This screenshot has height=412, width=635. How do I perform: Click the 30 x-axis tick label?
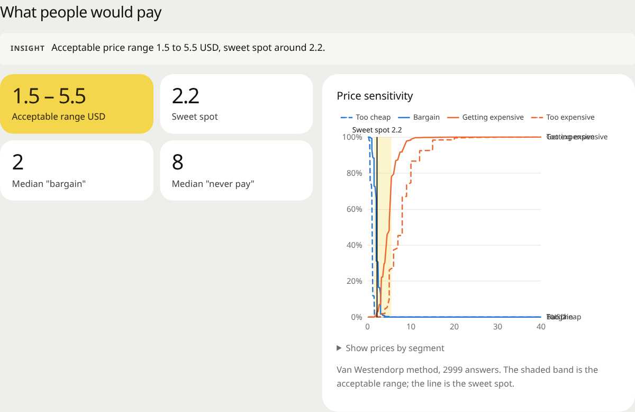[x=497, y=327]
